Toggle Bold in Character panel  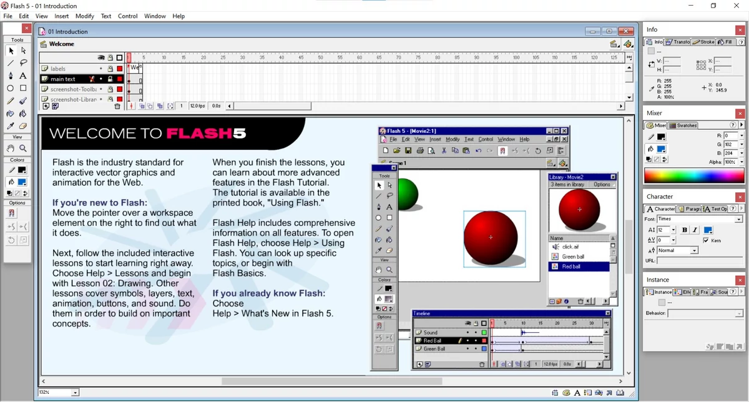(x=685, y=230)
